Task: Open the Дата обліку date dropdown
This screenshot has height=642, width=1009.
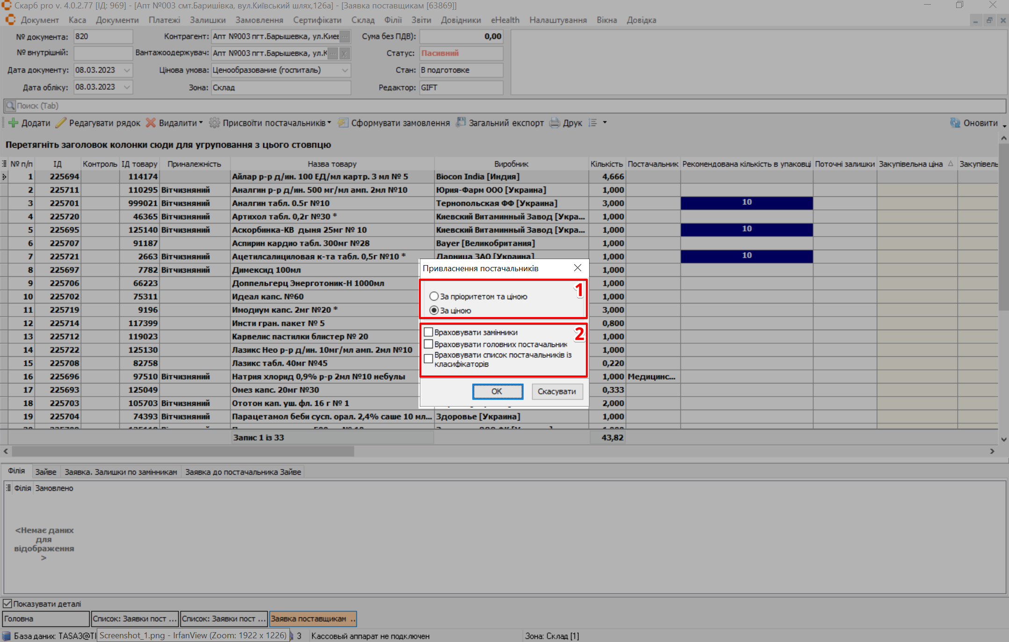Action: point(127,87)
